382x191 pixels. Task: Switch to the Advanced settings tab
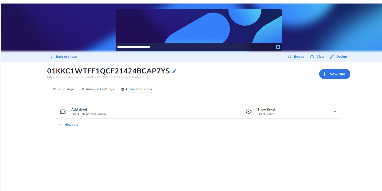click(x=98, y=89)
